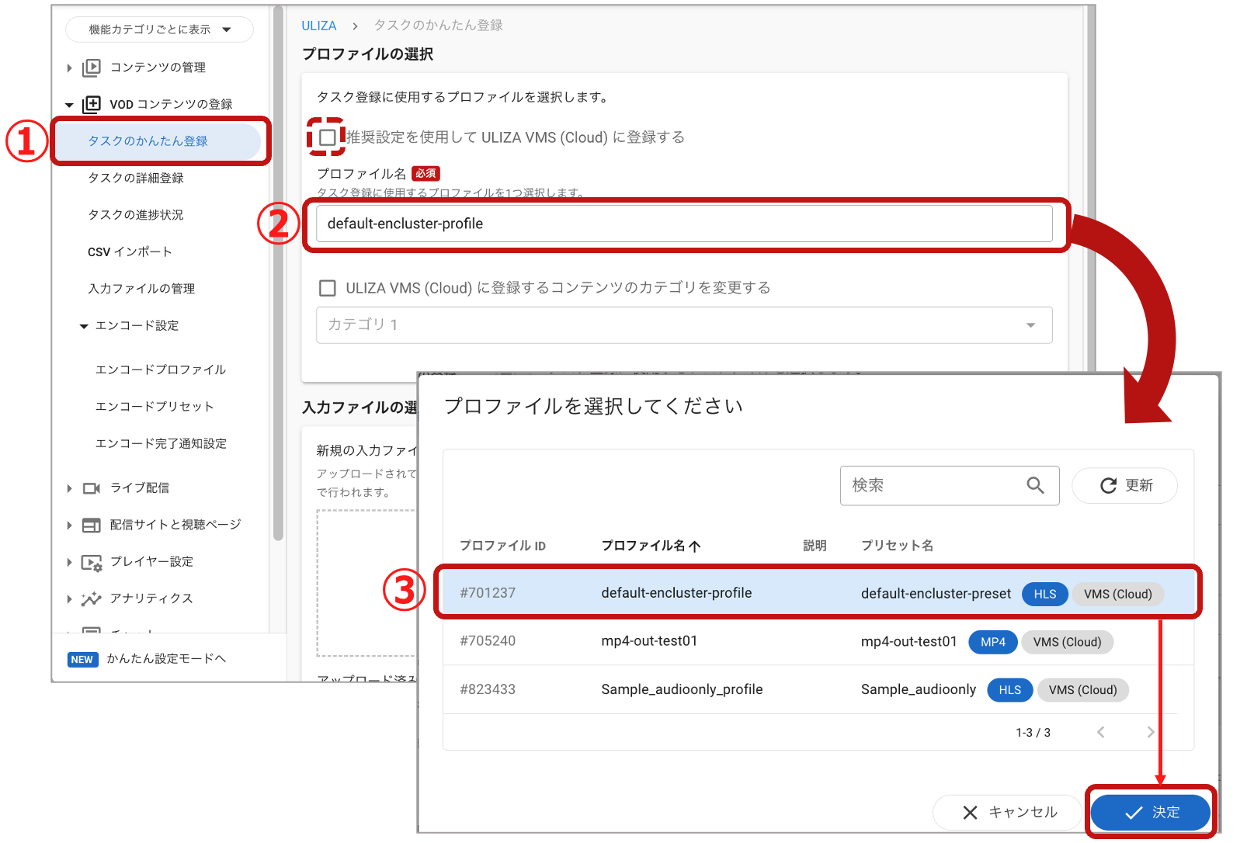
Task: Click the VOD content registration icon
Action: [92, 104]
